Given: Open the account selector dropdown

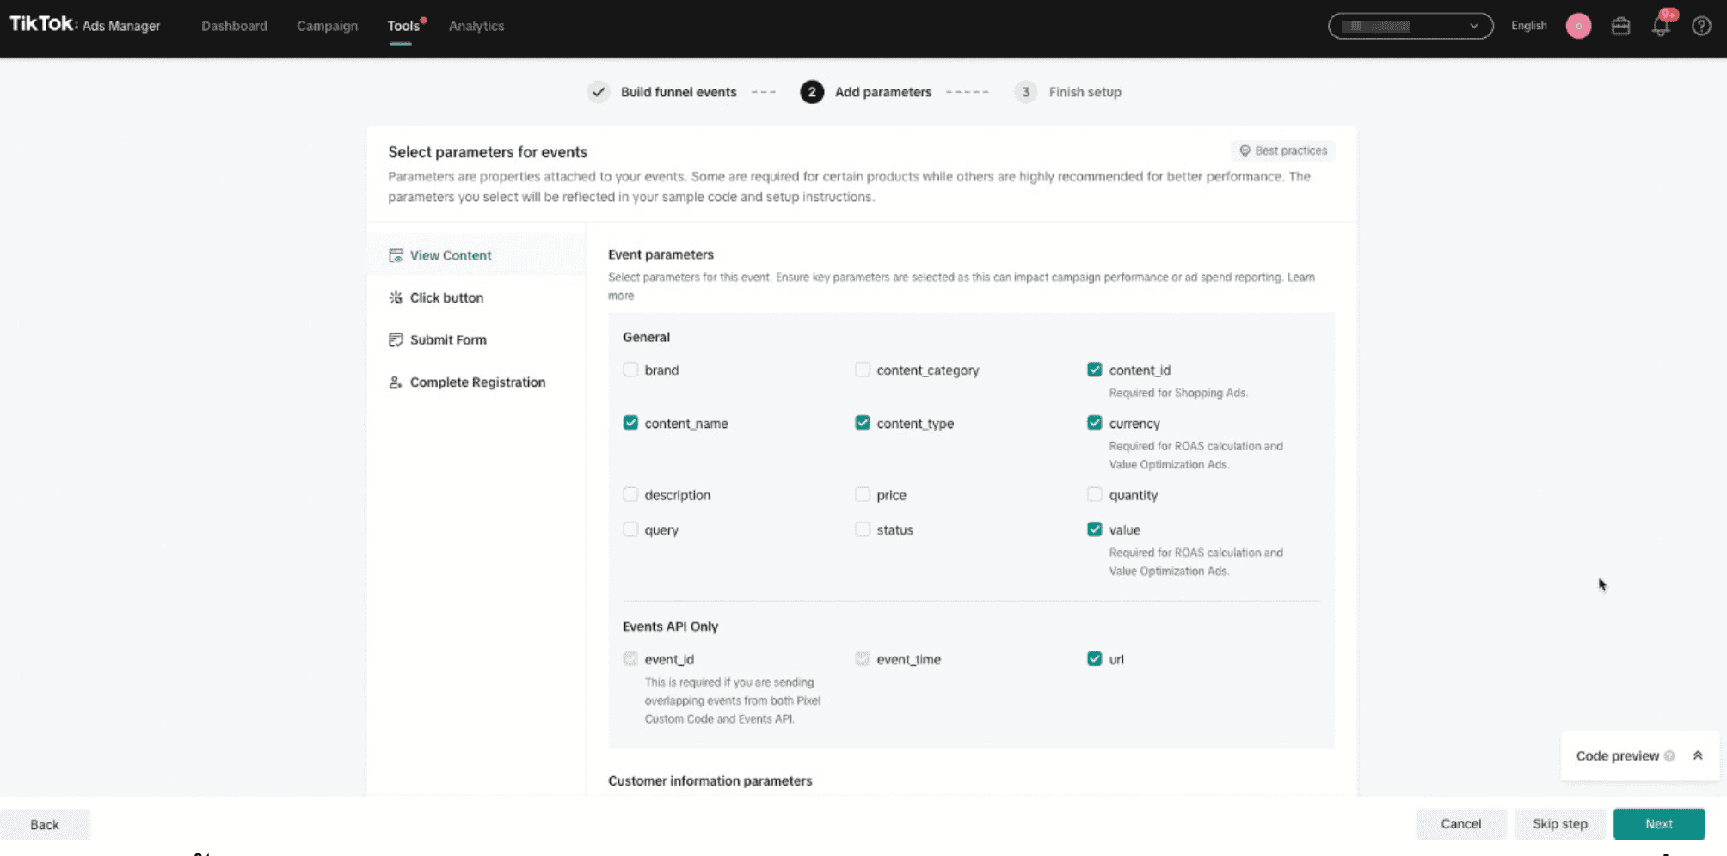Looking at the screenshot, I should click(x=1410, y=26).
